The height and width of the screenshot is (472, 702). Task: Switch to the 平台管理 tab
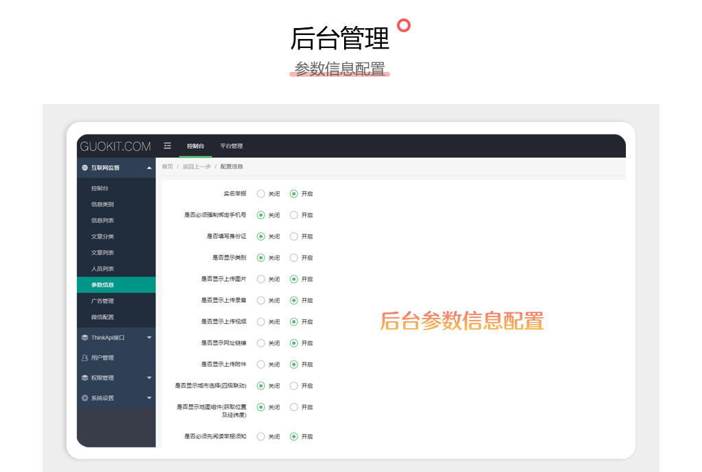[x=231, y=146]
